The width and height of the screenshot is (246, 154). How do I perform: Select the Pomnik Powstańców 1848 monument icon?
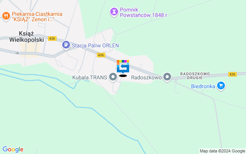click(x=114, y=12)
